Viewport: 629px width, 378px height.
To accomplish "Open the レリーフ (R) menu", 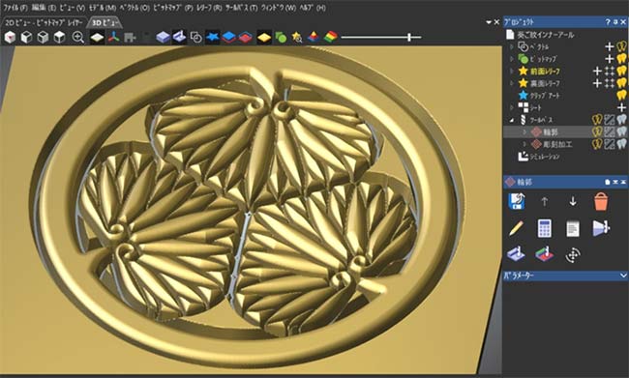I will 209,8.
